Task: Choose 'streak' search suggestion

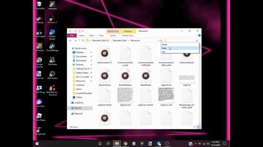Action: pos(180,45)
